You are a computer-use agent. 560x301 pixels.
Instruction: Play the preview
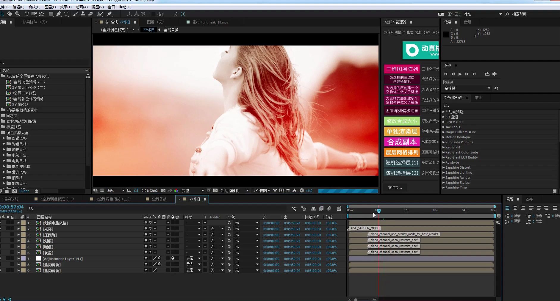460,74
